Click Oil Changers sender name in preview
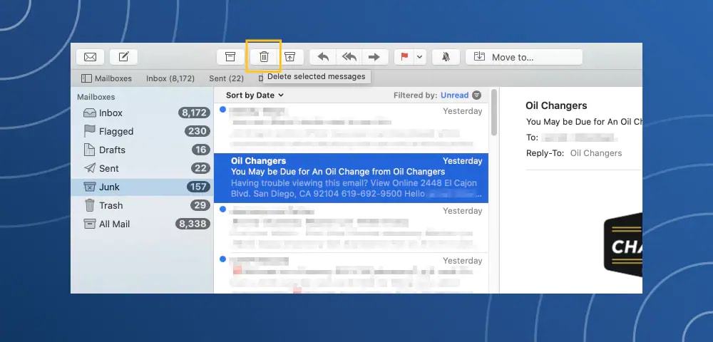This screenshot has height=342, width=713. pos(556,105)
